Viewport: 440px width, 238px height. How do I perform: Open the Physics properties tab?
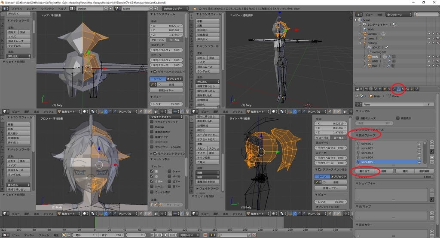pyautogui.click(x=417, y=89)
